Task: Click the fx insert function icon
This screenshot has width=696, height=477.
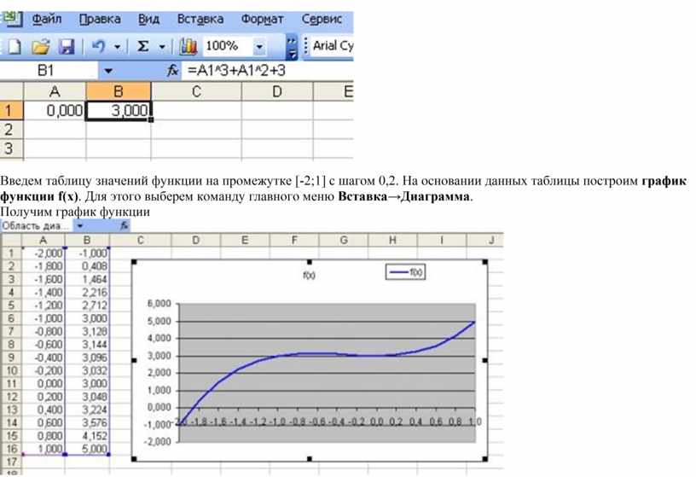Action: (x=172, y=71)
